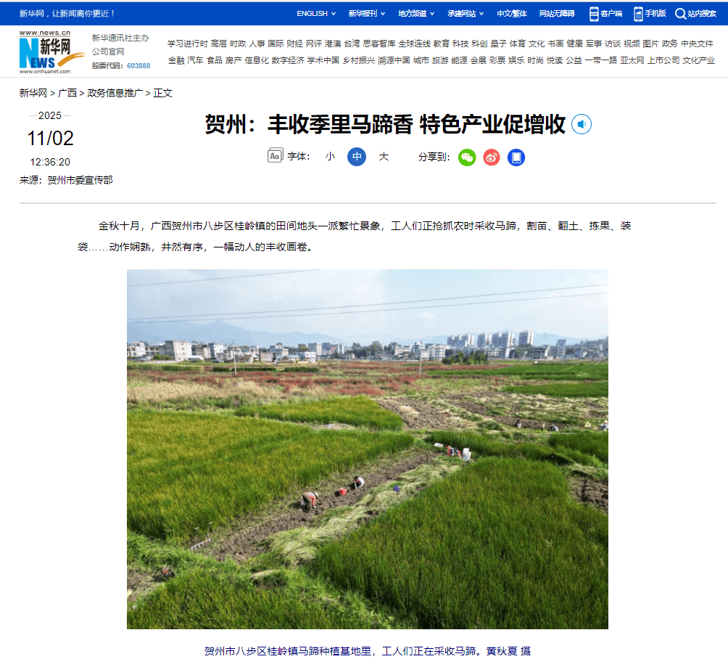The image size is (728, 667).
Task: Select small font size 小
Action: coord(330,156)
